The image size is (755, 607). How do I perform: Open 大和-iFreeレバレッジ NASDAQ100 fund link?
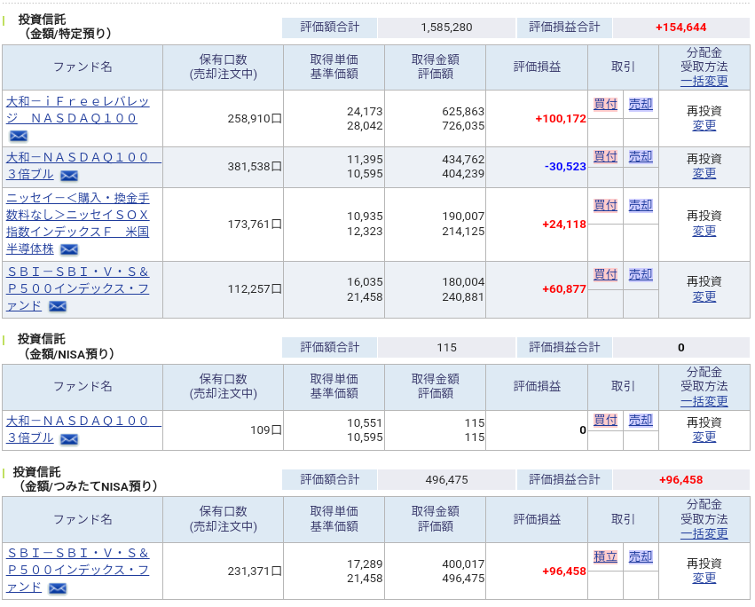pos(77,110)
